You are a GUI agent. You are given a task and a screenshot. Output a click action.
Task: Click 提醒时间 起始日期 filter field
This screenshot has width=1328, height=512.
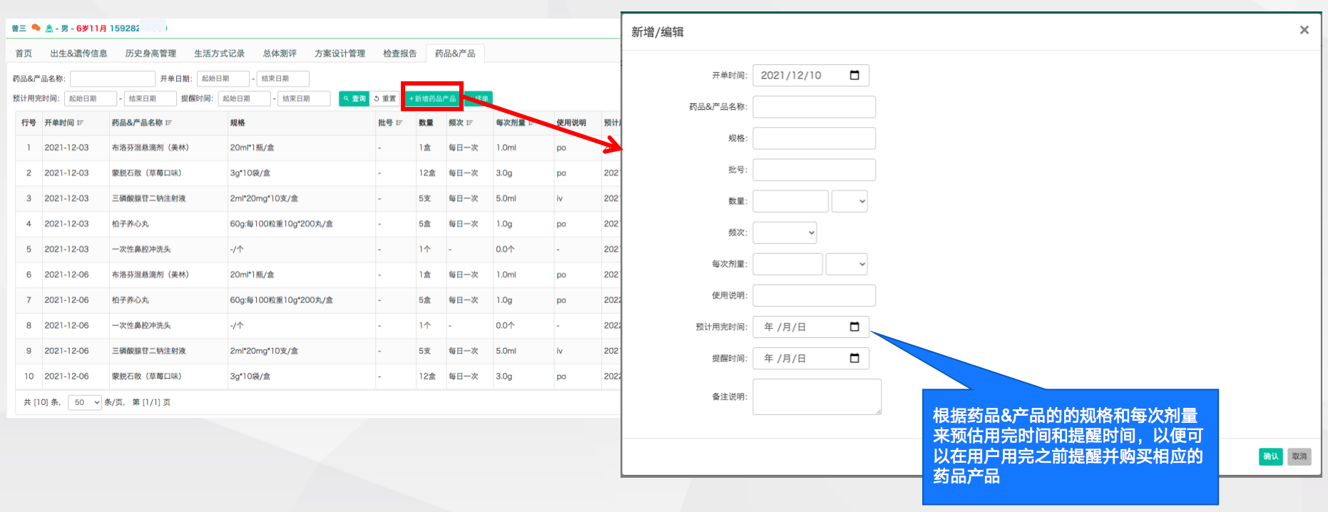[245, 98]
